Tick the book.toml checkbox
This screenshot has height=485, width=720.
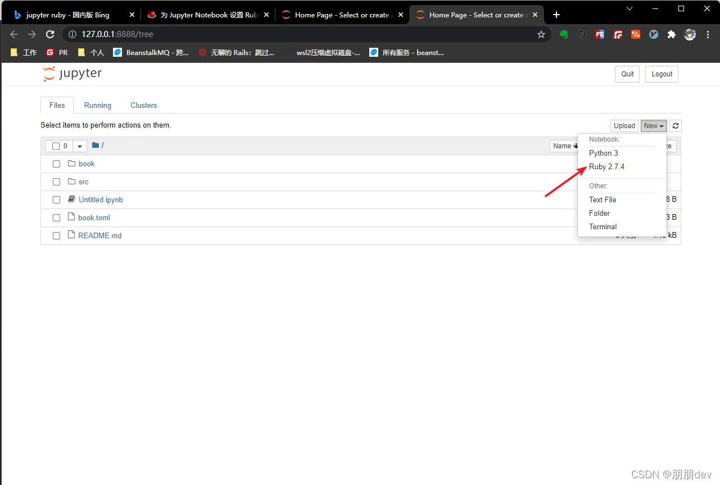coord(56,218)
